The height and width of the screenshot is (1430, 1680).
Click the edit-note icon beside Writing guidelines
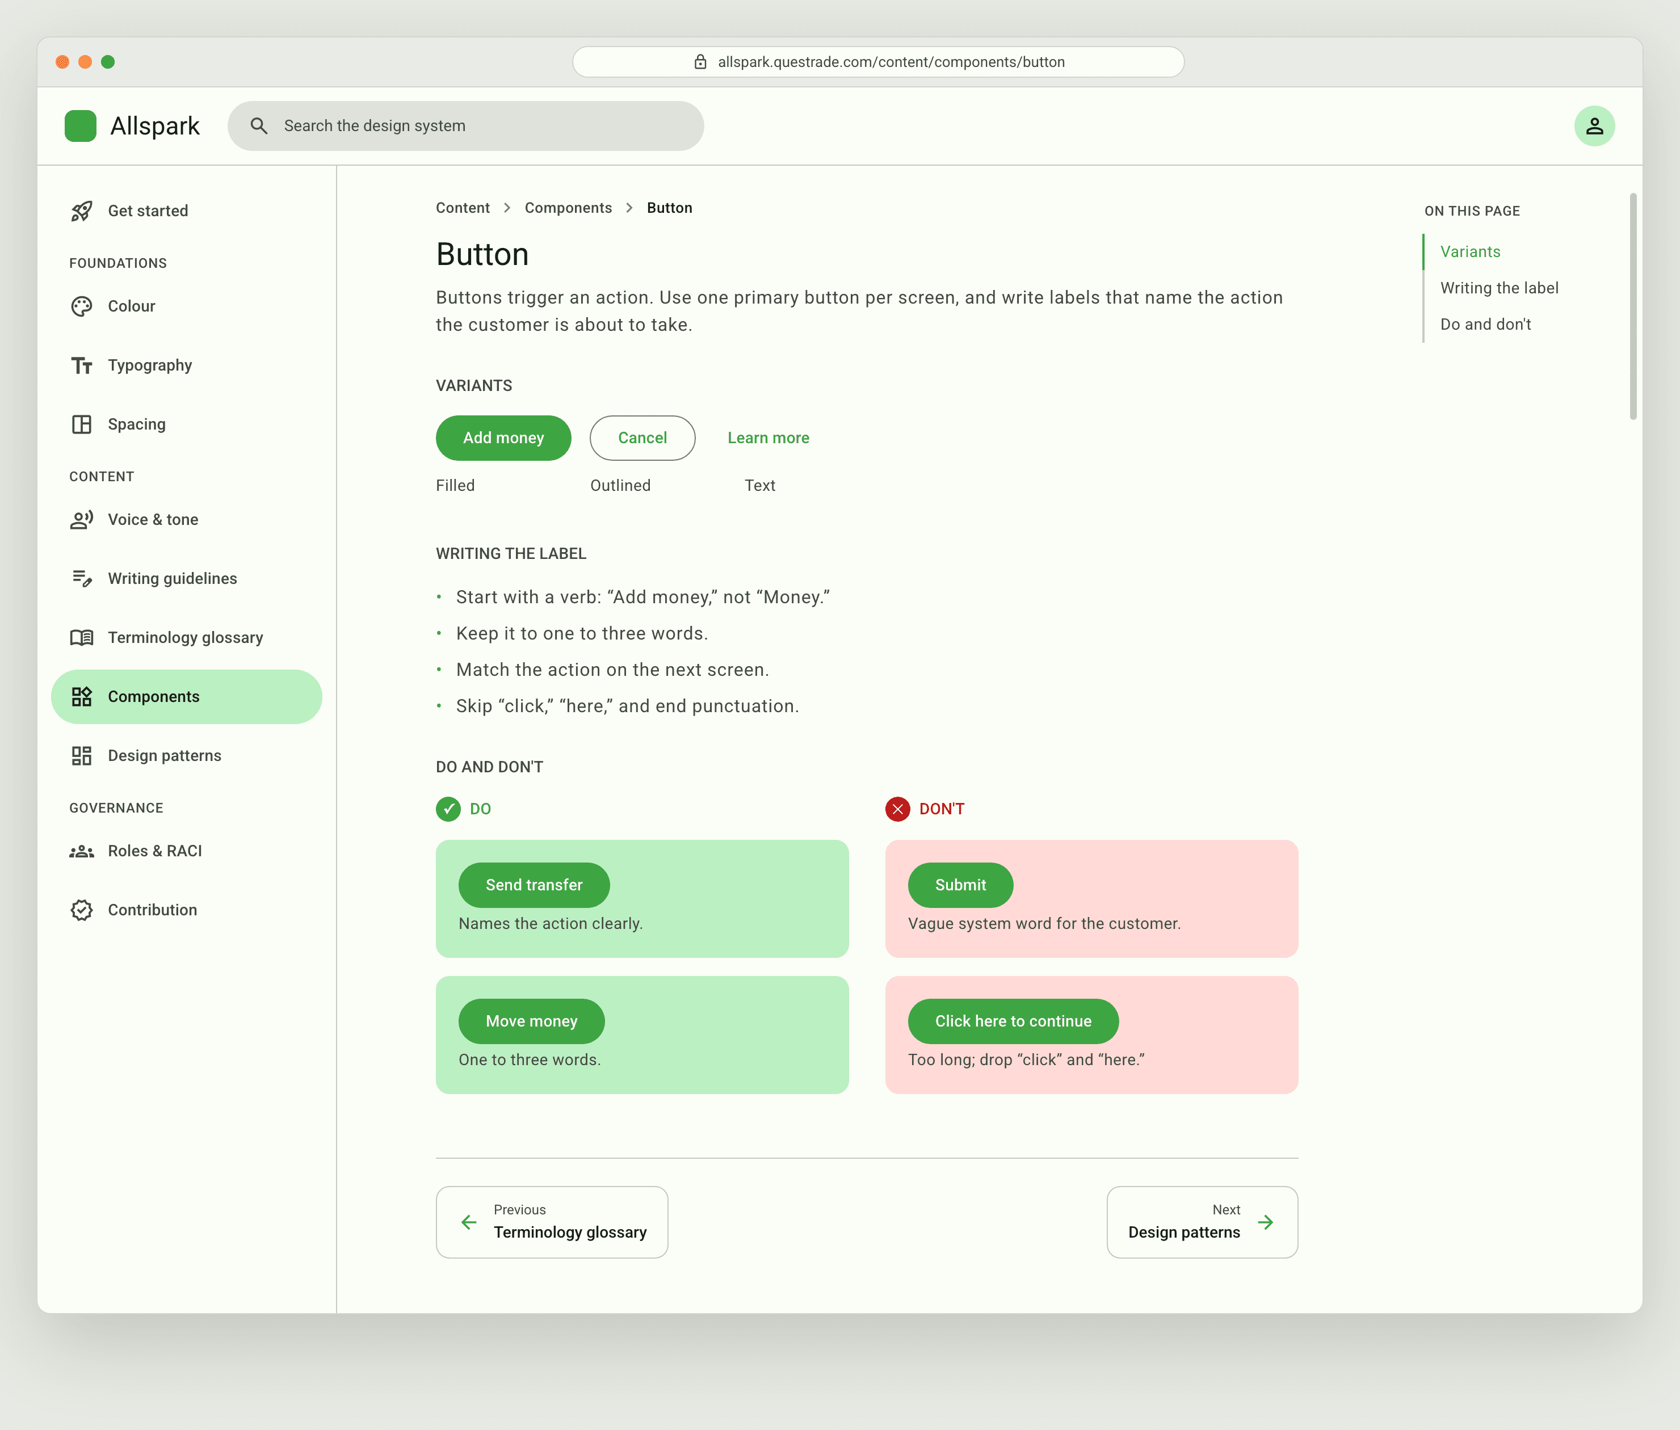(82, 579)
